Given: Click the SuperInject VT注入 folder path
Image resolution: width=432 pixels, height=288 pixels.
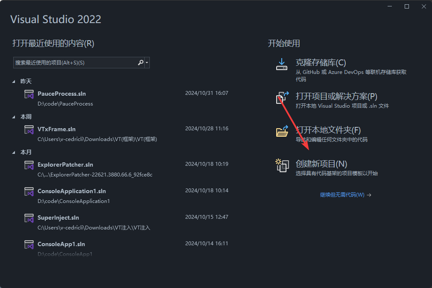Looking at the screenshot, I should click(x=94, y=228).
